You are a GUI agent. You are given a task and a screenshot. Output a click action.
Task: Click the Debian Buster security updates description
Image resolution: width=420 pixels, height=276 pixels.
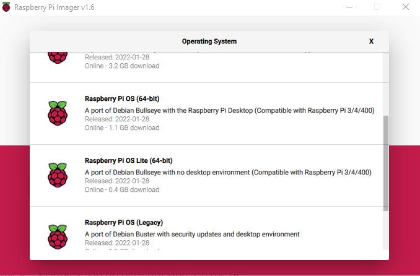click(x=192, y=235)
